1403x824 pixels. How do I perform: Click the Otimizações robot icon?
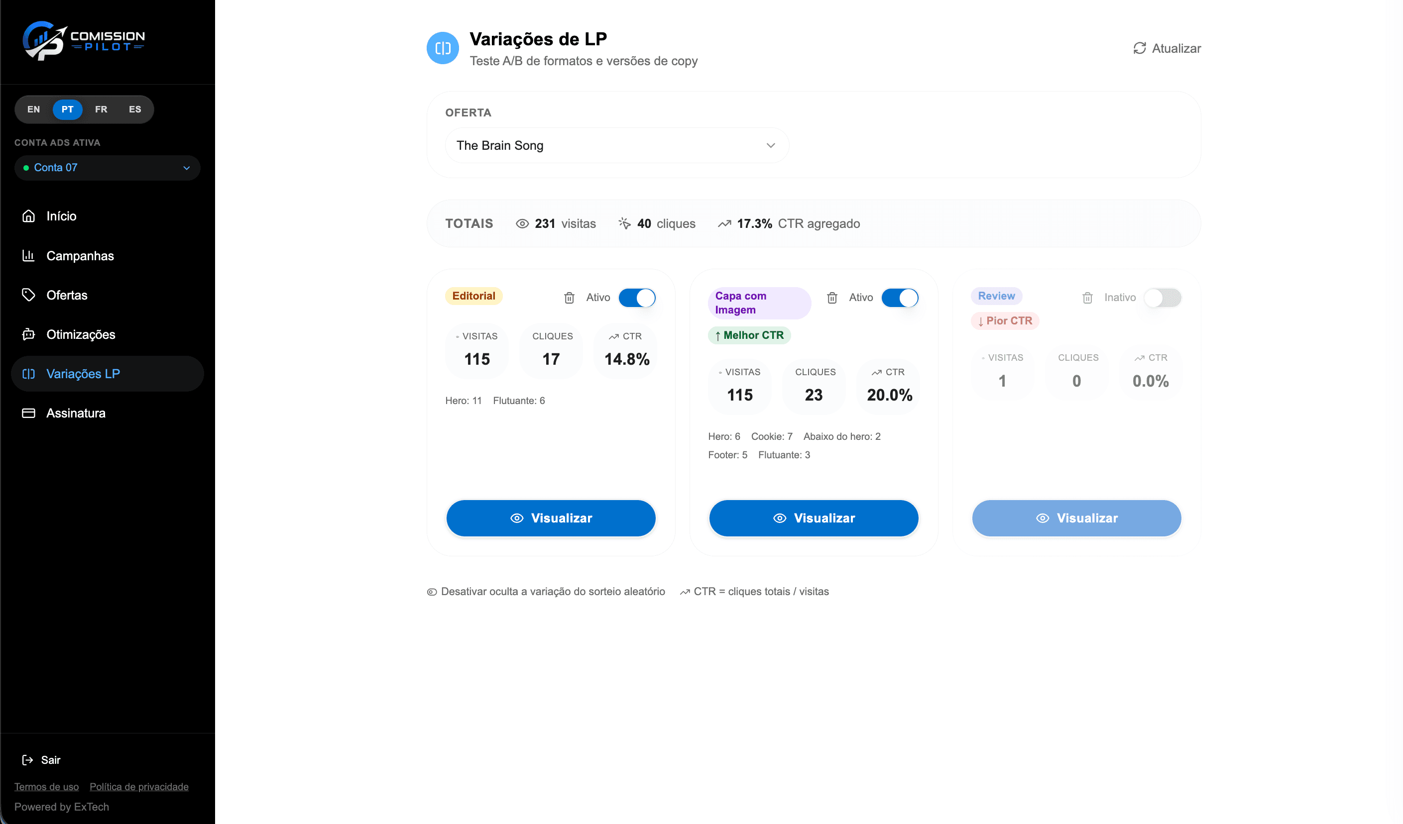pos(28,334)
